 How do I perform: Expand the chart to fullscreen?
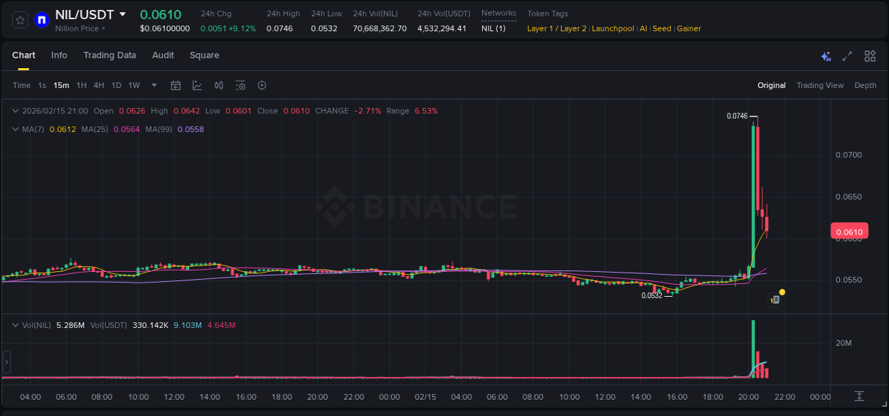[846, 55]
